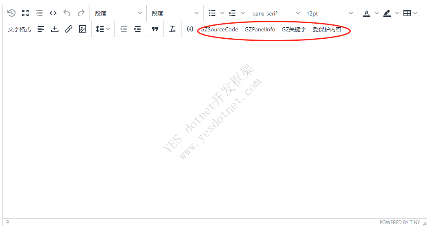Open the sans-serif font family dropdown

pyautogui.click(x=276, y=13)
